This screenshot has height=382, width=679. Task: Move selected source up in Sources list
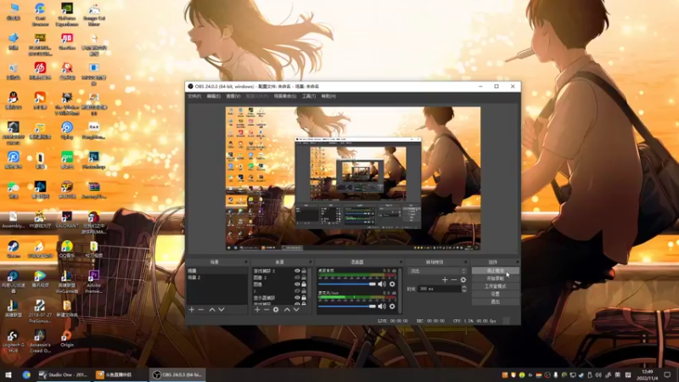coord(287,310)
